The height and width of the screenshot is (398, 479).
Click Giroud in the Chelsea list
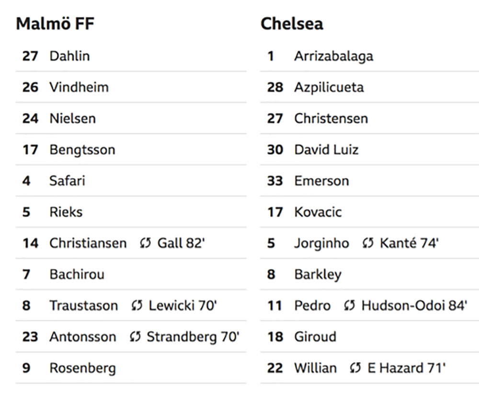click(315, 337)
